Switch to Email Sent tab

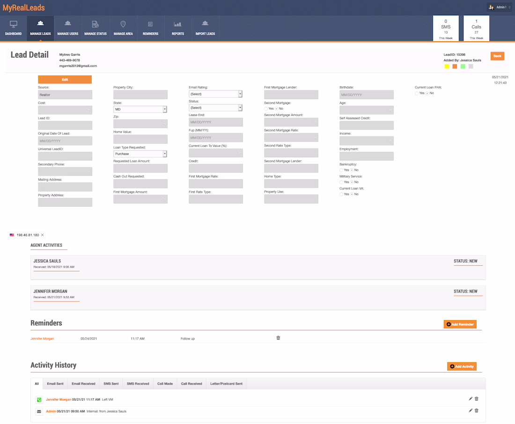(55, 384)
